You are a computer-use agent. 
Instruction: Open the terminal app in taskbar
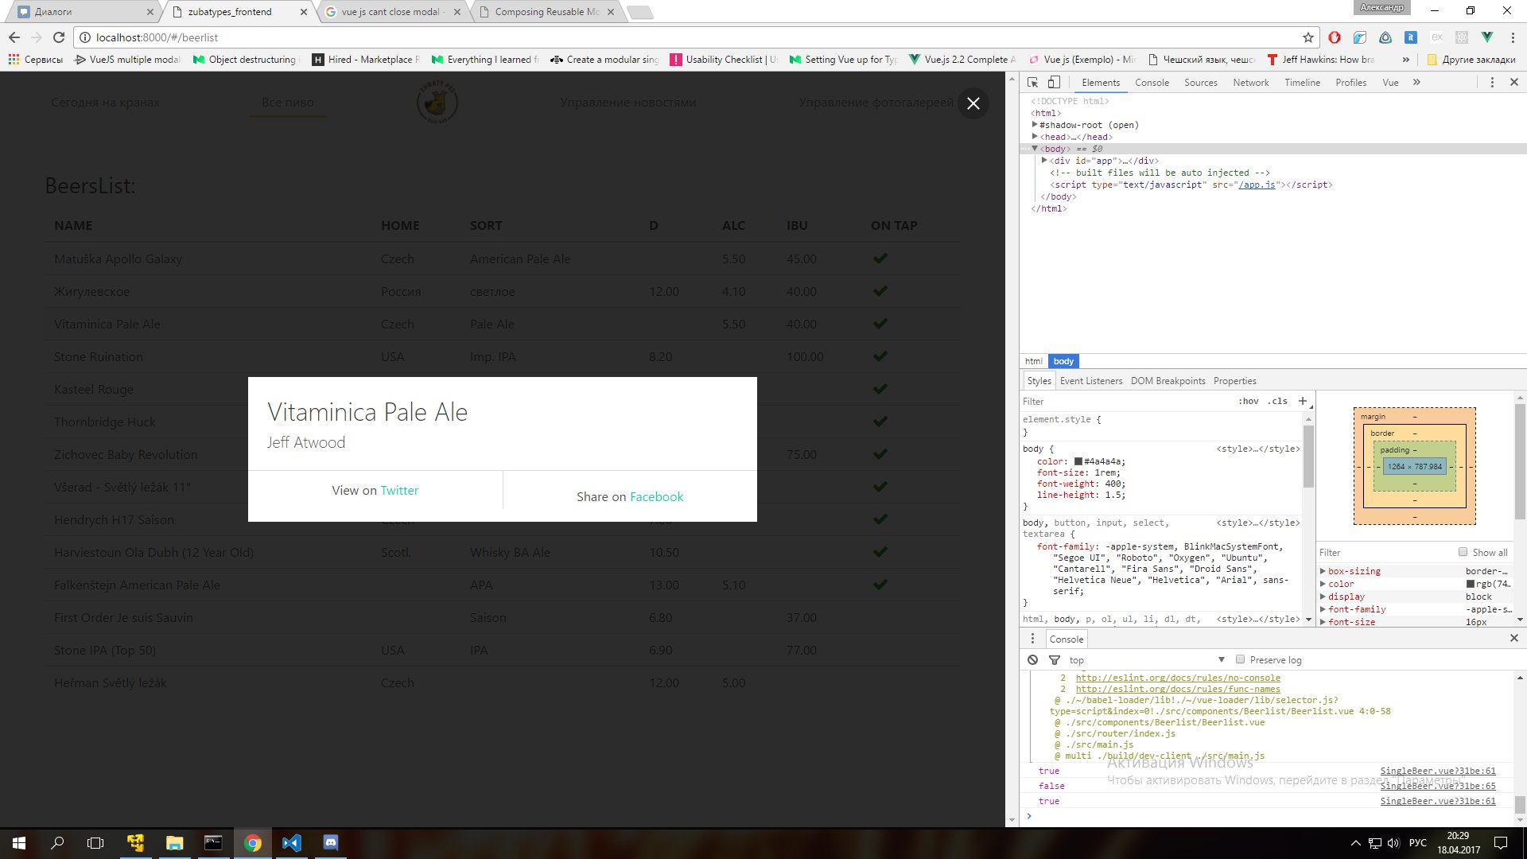(213, 843)
